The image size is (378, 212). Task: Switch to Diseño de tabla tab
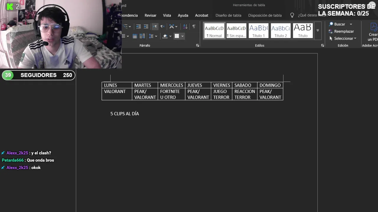coord(228,15)
